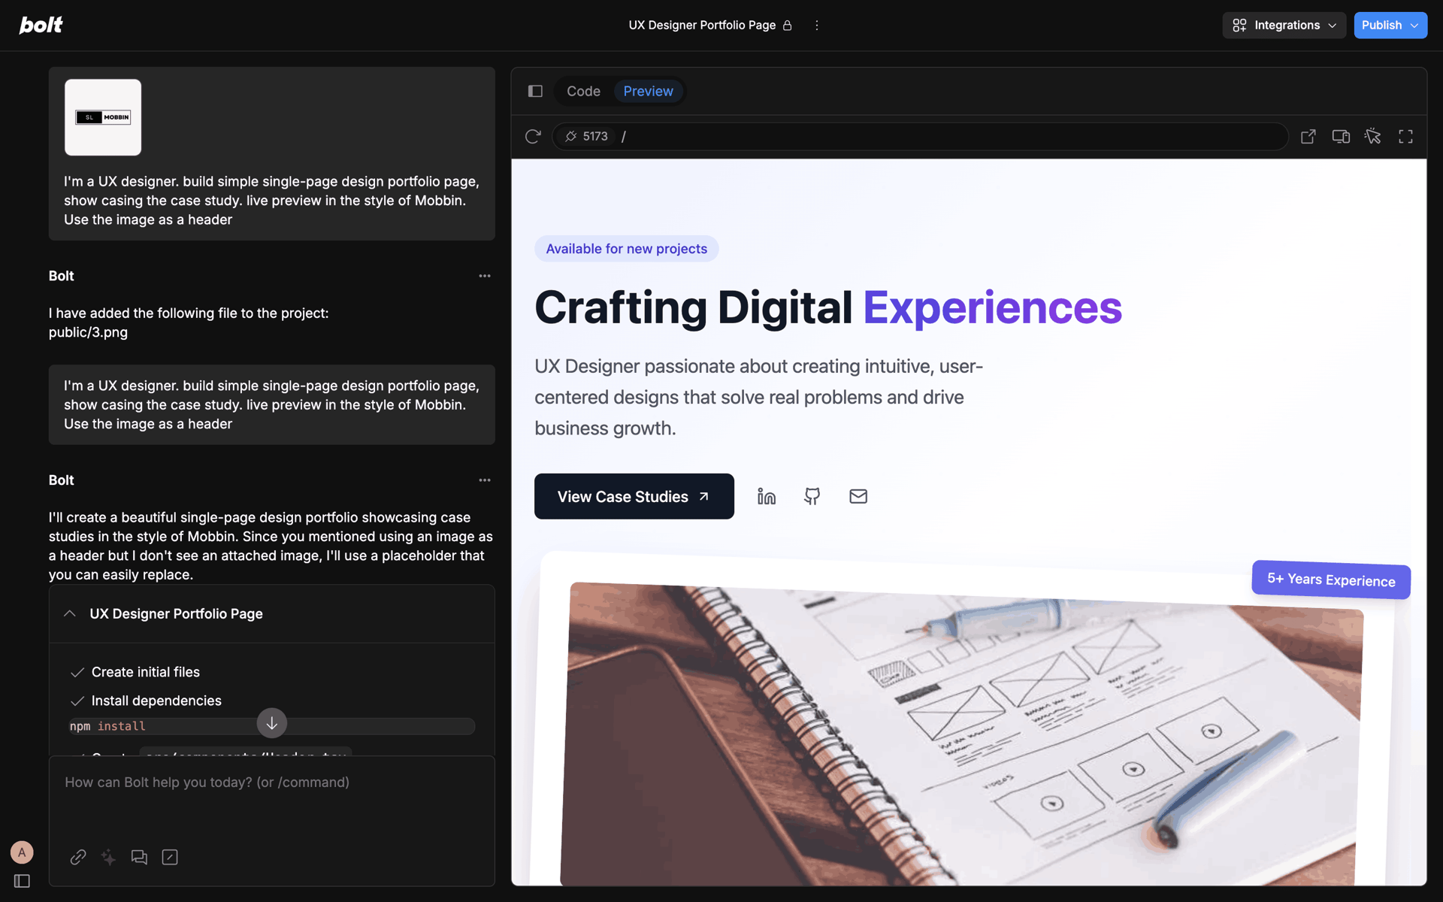This screenshot has height=902, width=1443.
Task: Click the enhance prompt sparkle icon
Action: (x=109, y=857)
